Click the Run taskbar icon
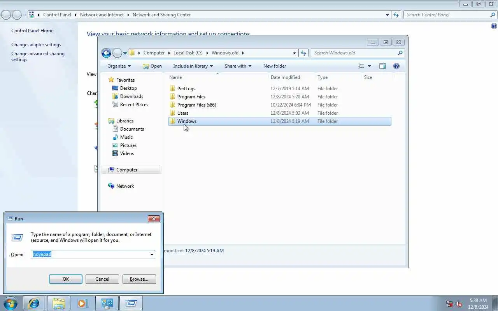498x311 pixels. [131, 303]
